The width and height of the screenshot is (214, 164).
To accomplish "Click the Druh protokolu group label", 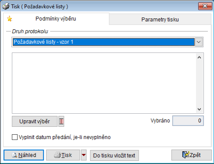I will [x=30, y=31].
